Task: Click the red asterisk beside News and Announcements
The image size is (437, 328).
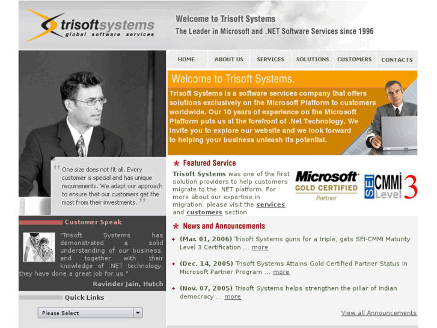Action: tap(176, 226)
